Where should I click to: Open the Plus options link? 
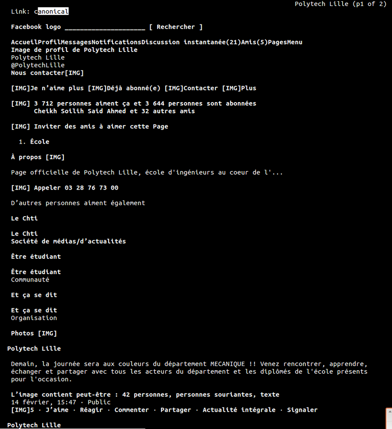[x=249, y=88]
